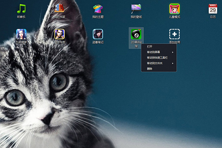This screenshot has width=222, height=148.
Task: Open 儿童模式 kids mode icon
Action: pos(174,9)
